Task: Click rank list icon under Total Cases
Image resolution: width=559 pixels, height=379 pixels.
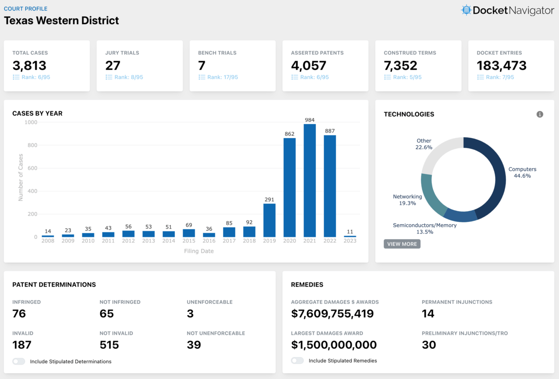Action: coord(16,77)
